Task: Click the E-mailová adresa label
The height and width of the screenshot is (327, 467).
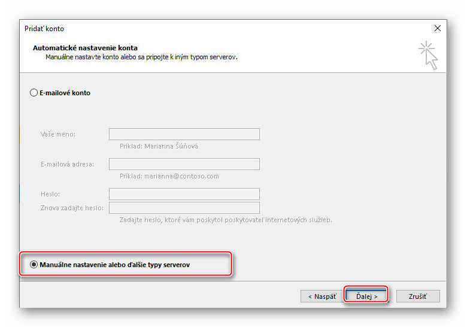Action: [67, 164]
